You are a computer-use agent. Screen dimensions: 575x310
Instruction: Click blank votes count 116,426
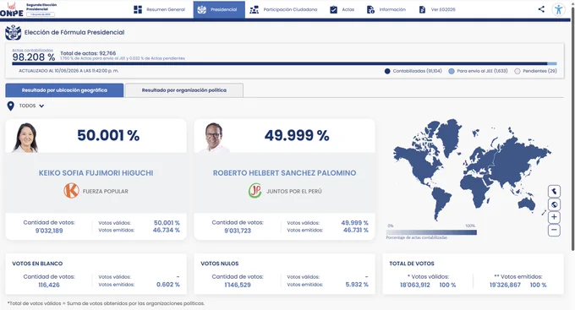point(49,285)
